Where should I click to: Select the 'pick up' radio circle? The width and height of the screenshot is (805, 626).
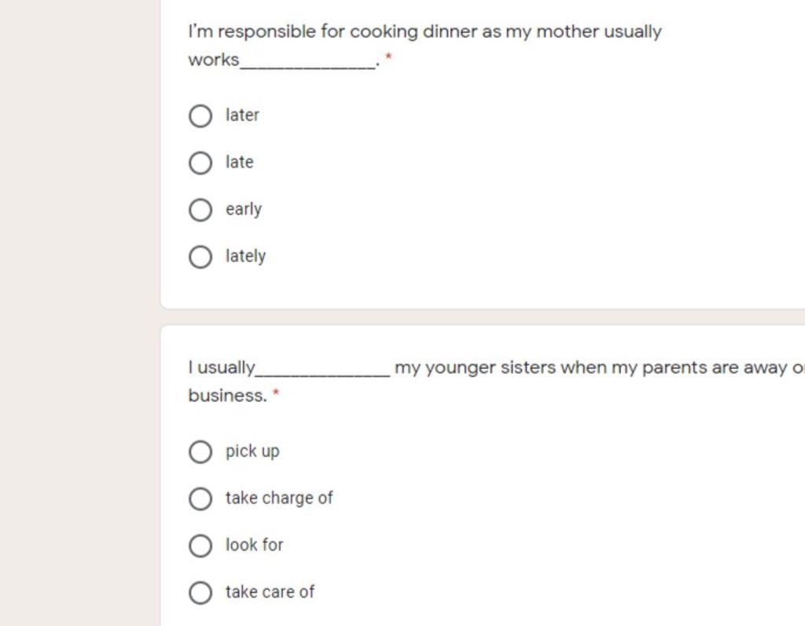[x=200, y=452]
